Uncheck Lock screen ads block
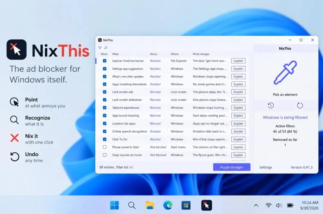The height and width of the screenshot is (214, 323). (x=105, y=92)
